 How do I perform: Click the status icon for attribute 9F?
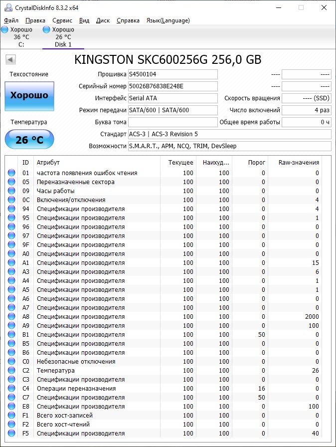(x=11, y=244)
